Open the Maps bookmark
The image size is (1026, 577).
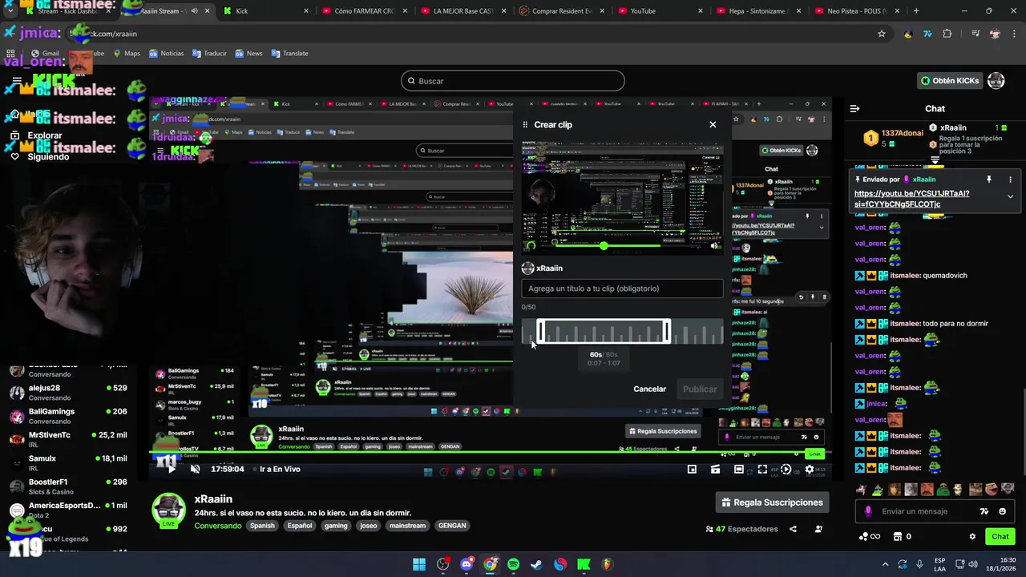tap(127, 54)
